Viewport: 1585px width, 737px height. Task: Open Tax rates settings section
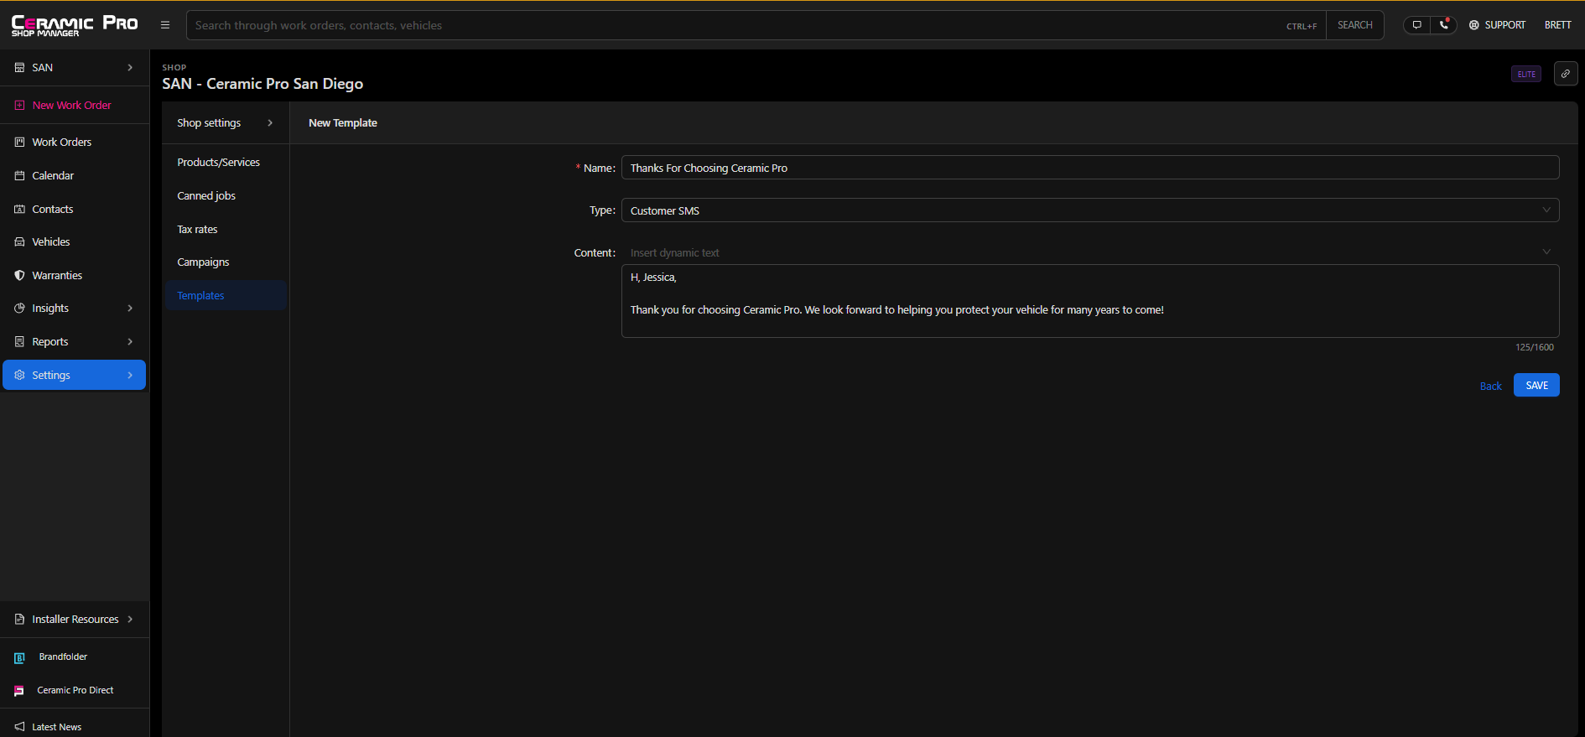coord(197,230)
